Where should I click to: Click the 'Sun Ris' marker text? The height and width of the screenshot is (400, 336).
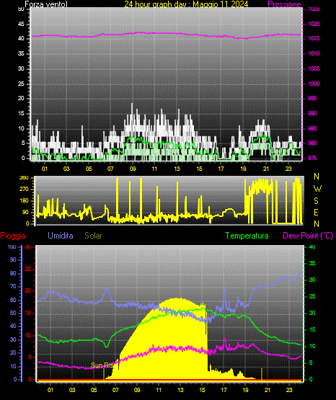point(102,365)
